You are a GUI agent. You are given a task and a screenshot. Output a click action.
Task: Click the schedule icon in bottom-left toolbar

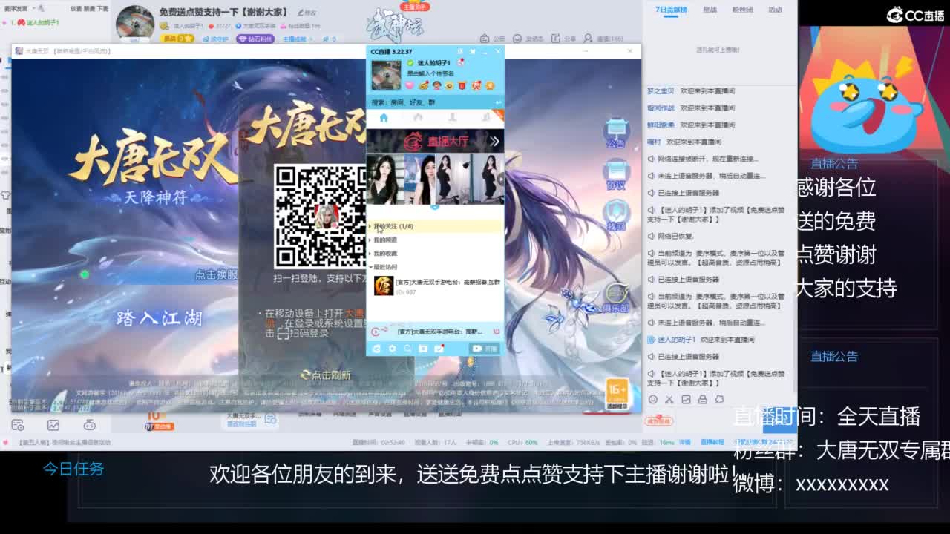18,425
